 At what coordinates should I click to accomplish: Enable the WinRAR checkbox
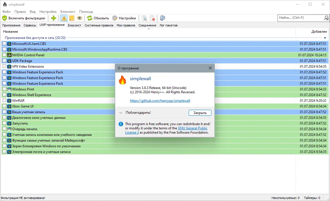click(5, 100)
